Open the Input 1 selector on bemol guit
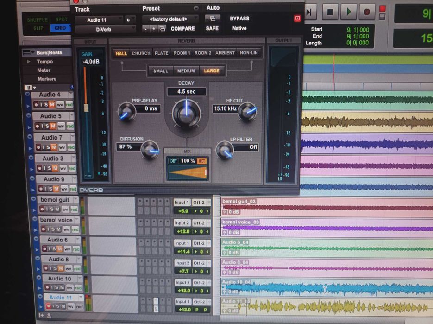This screenshot has width=433, height=324. tap(182, 203)
